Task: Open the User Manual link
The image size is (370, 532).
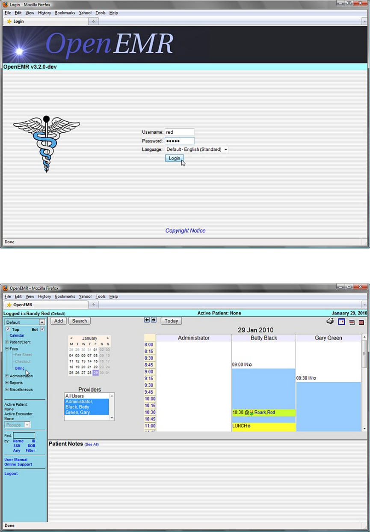Action: [16, 460]
